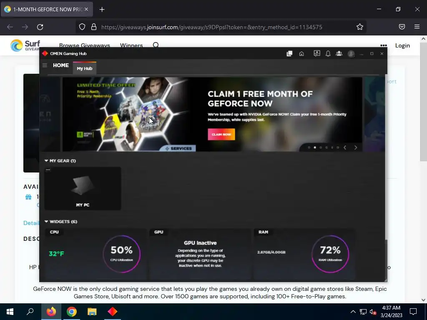Click the home icon in OMEN Gaming Hub header
427x320 pixels.
tap(301, 54)
